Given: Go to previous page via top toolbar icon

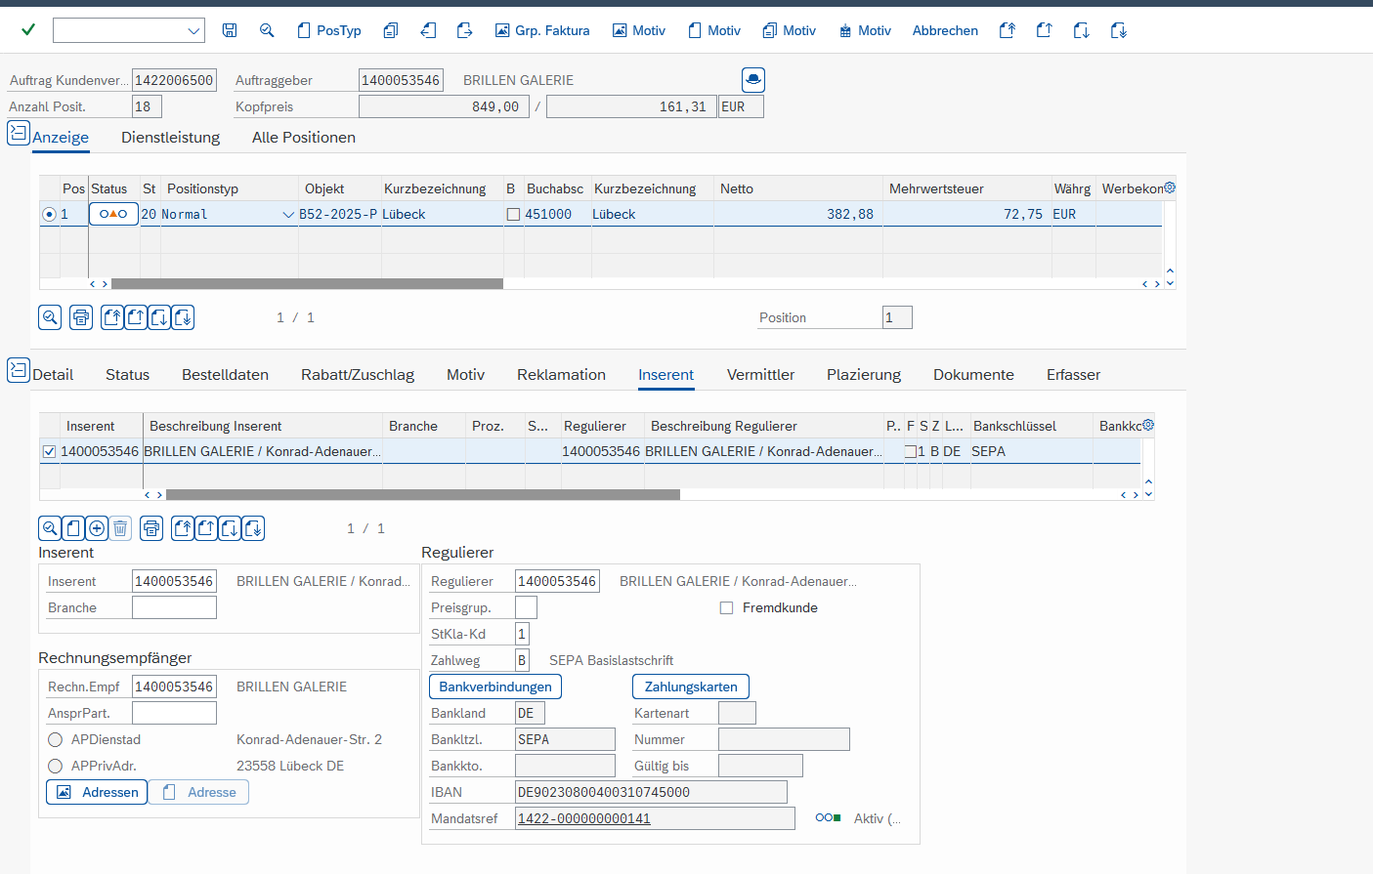Looking at the screenshot, I should 1045,30.
